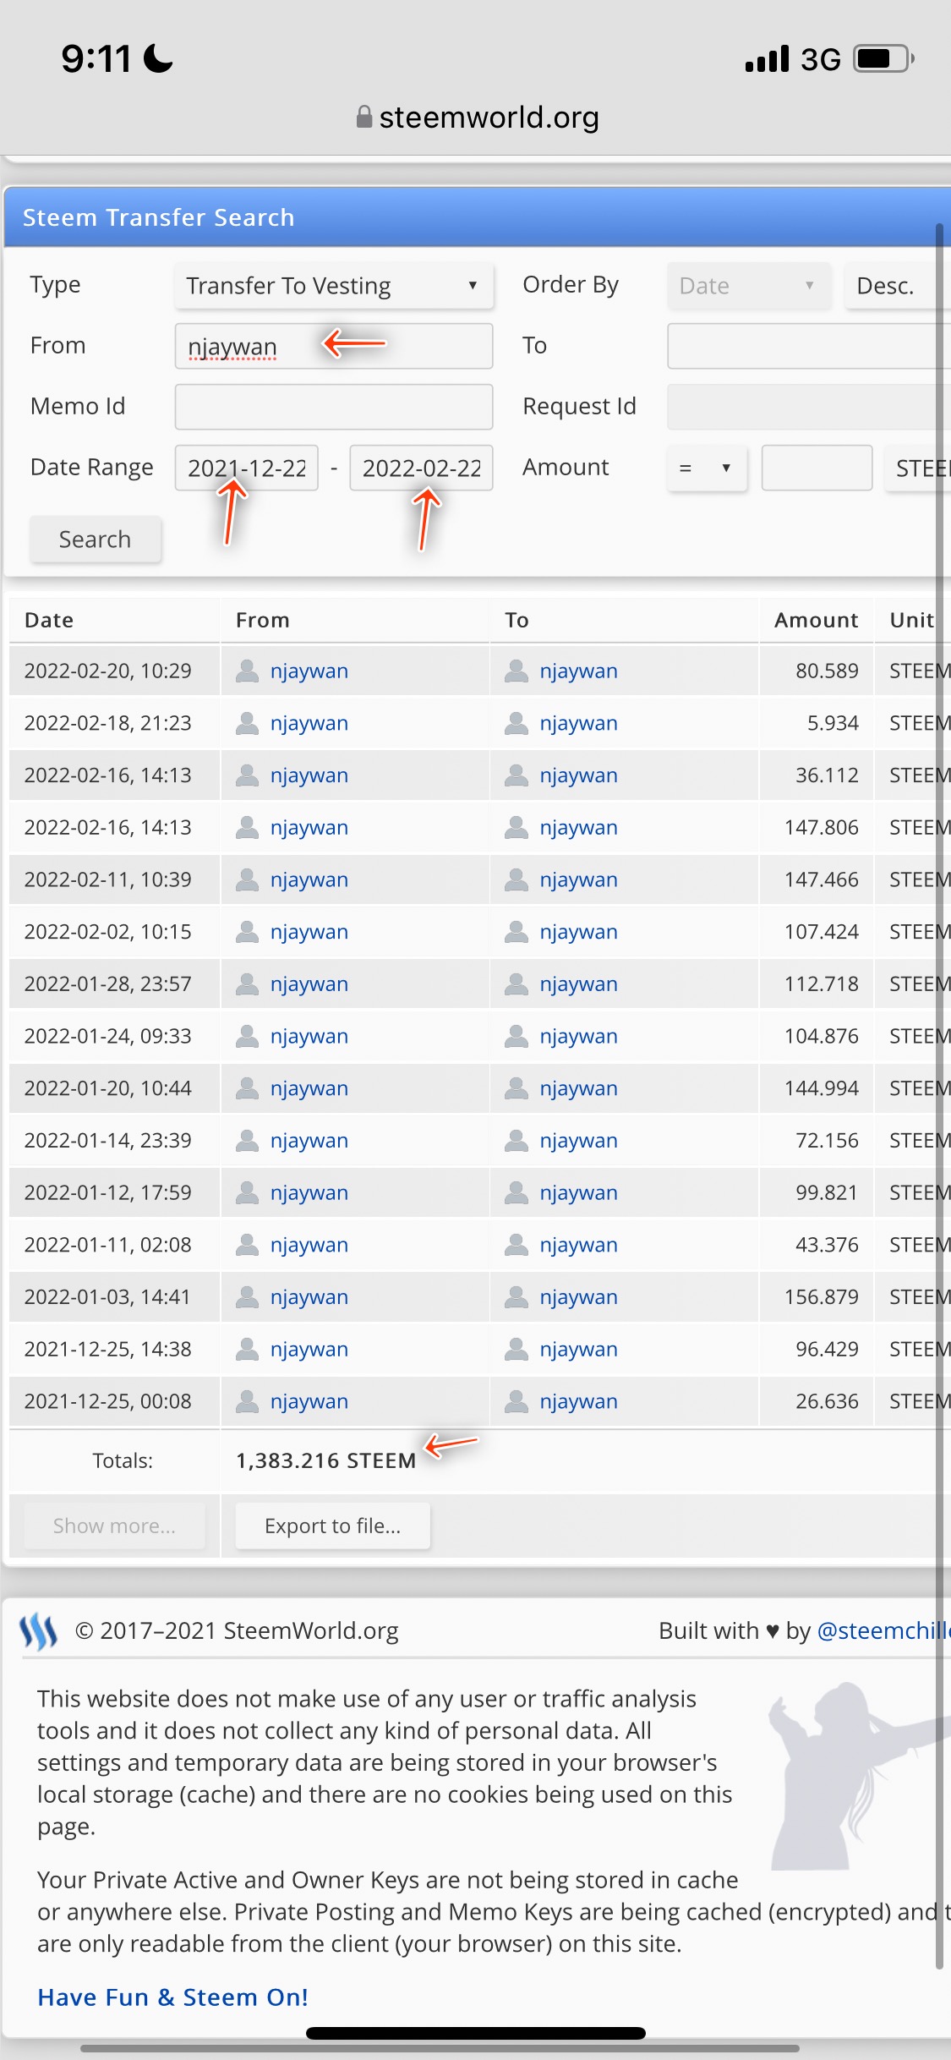Open the @steemchiller profile link
This screenshot has height=2060, width=951.
pos(883,1630)
